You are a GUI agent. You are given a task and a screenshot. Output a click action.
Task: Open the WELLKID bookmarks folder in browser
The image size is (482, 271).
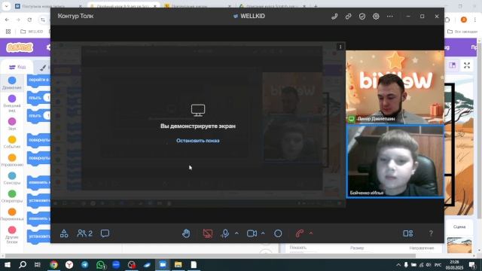[x=32, y=32]
